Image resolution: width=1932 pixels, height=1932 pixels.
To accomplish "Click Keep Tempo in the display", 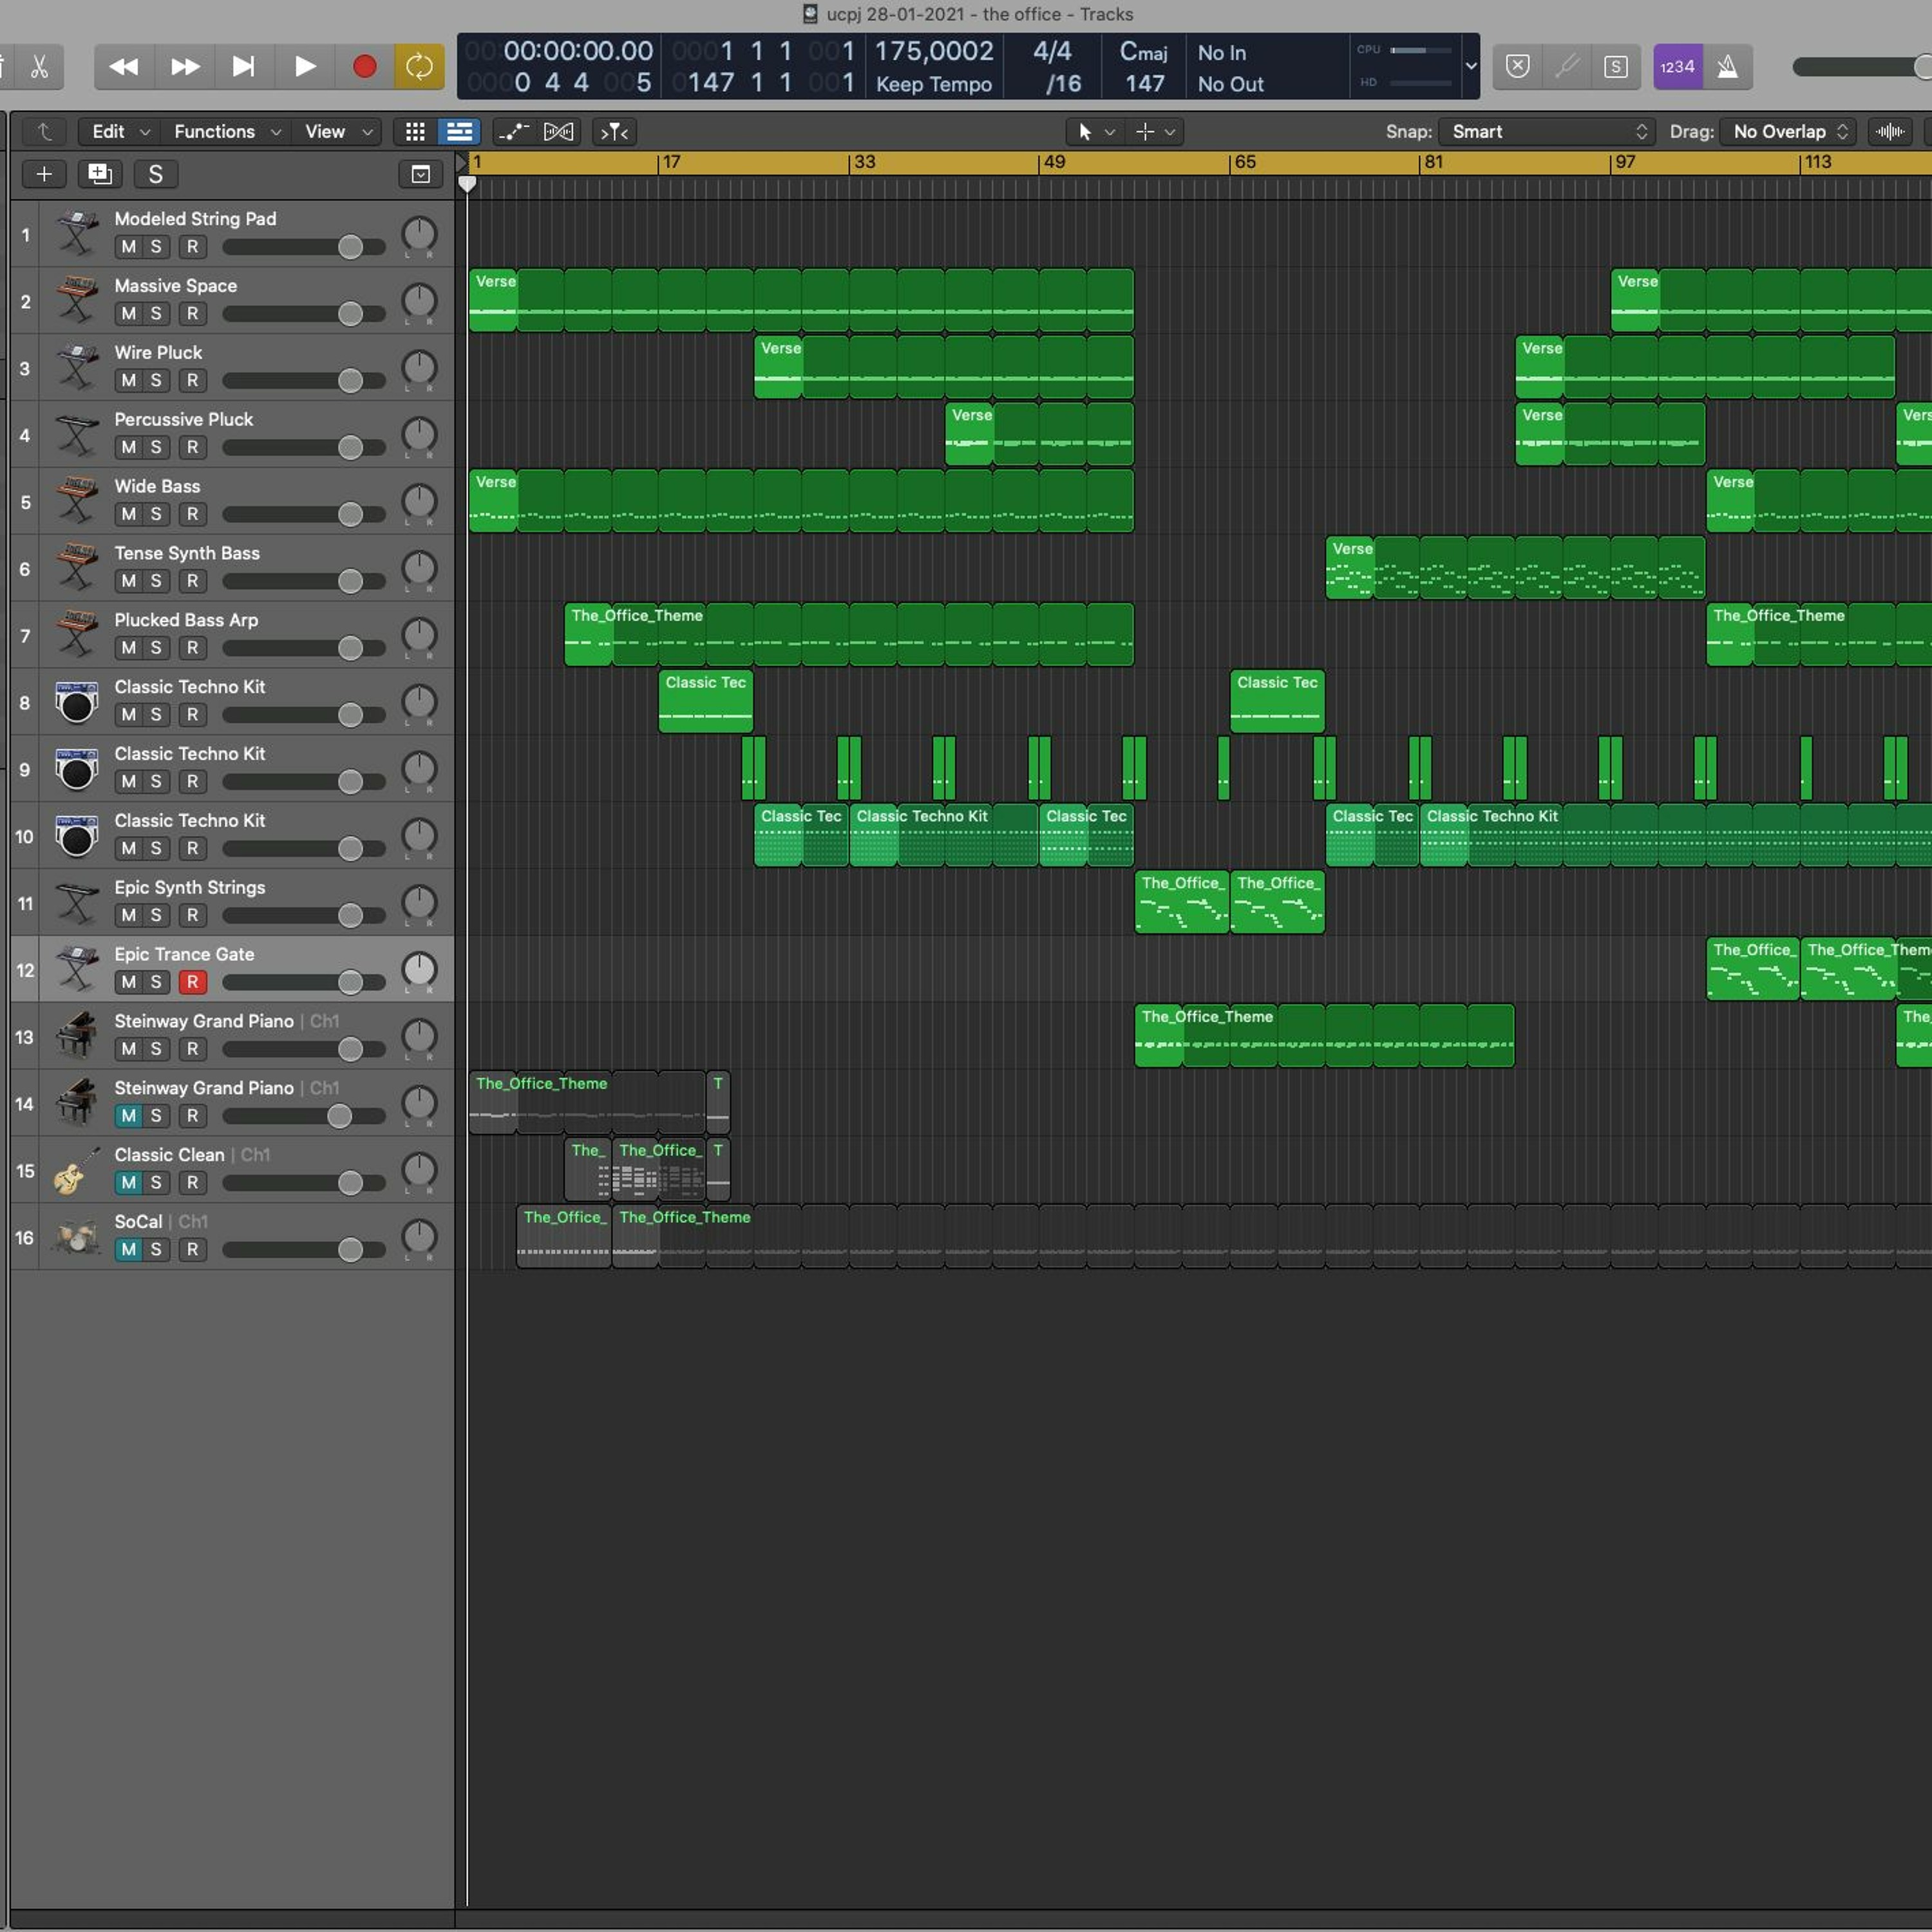I will tap(933, 84).
